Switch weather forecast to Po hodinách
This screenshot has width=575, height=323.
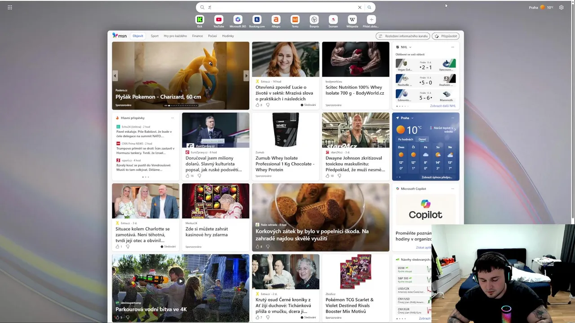406,140
